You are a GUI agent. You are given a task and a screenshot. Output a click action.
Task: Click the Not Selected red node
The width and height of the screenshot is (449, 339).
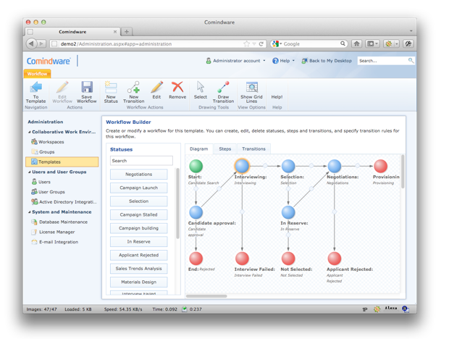[288, 259]
